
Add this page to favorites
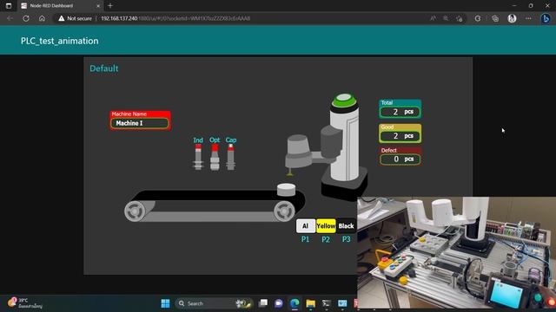point(460,18)
